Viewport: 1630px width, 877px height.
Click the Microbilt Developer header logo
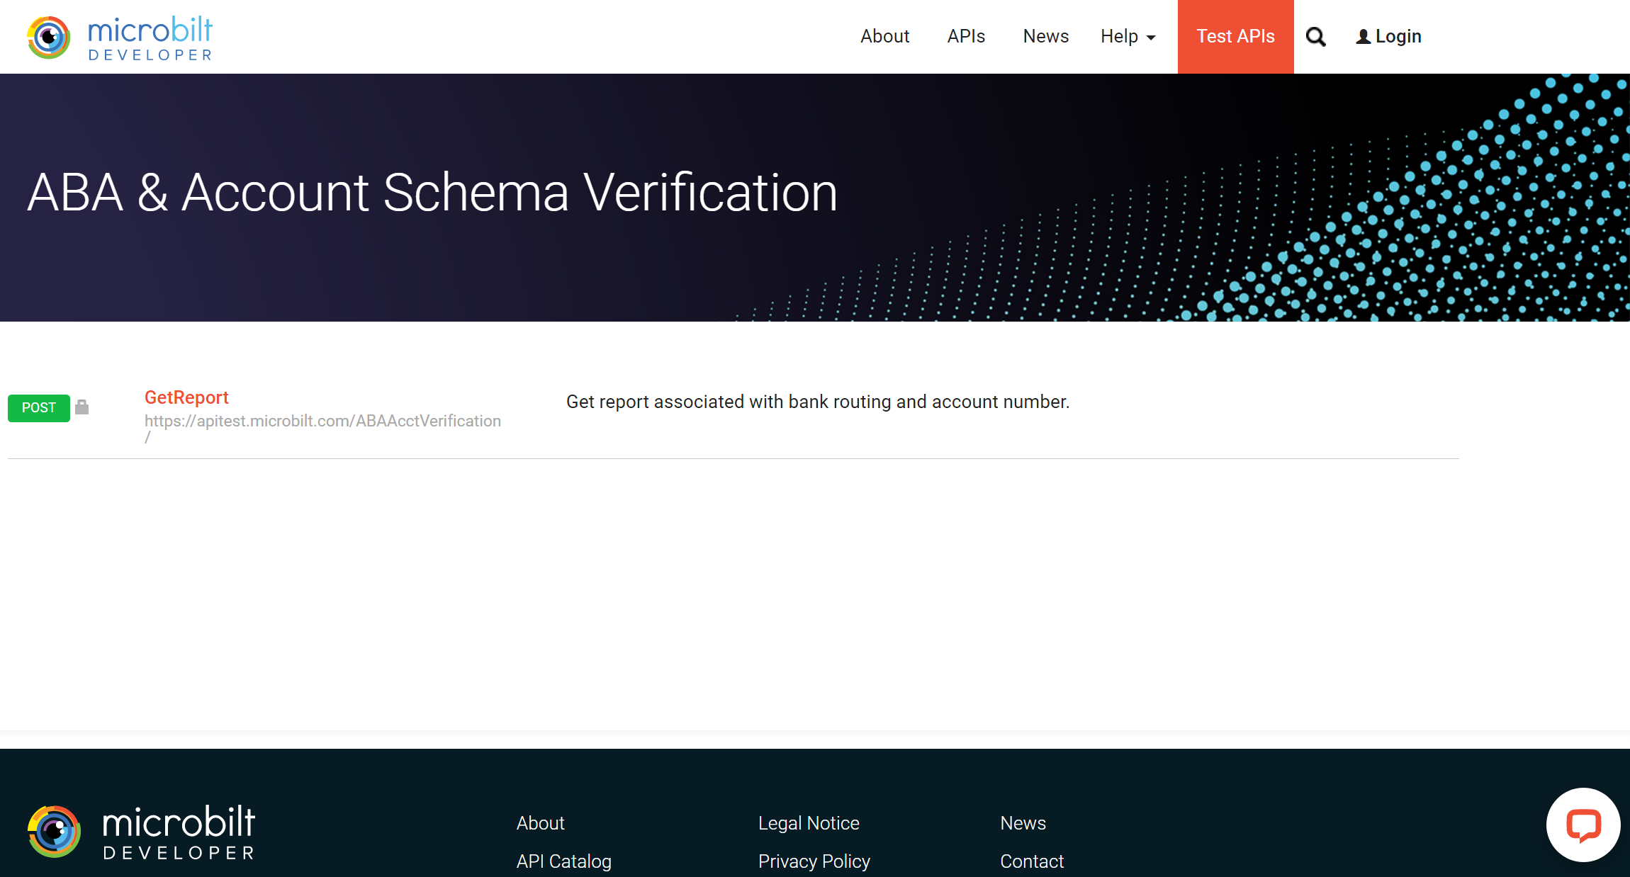click(119, 36)
